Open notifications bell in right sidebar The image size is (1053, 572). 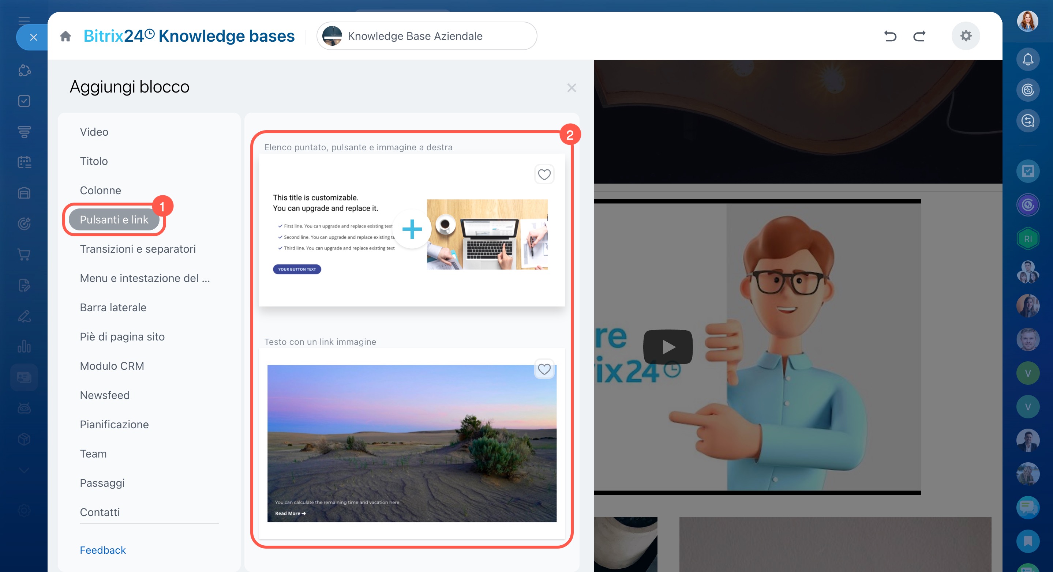point(1028,60)
